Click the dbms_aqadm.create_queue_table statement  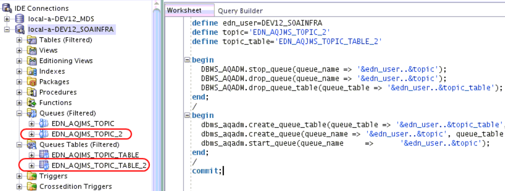(353, 124)
